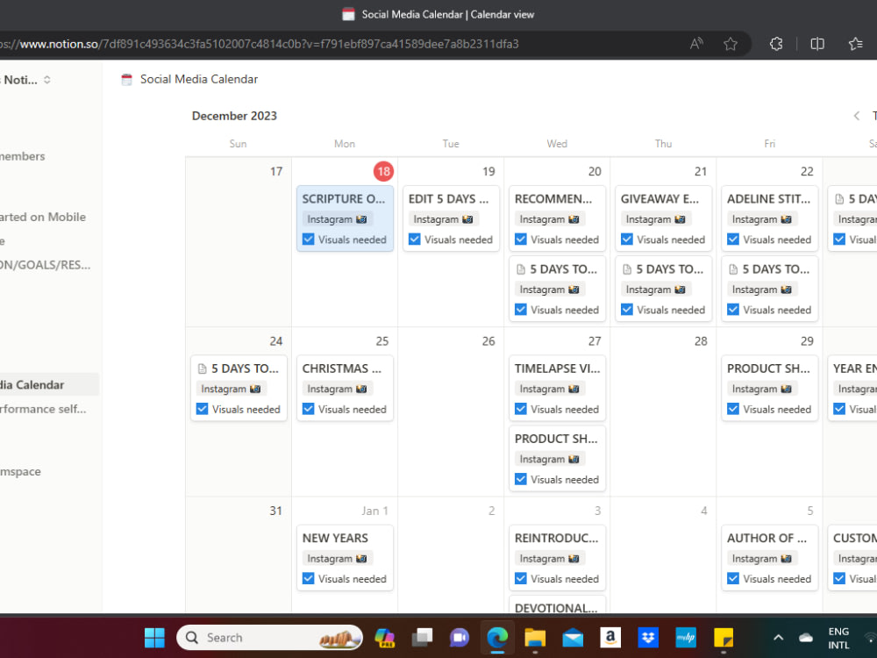
Task: Open File Explorer from taskbar
Action: coord(535,637)
